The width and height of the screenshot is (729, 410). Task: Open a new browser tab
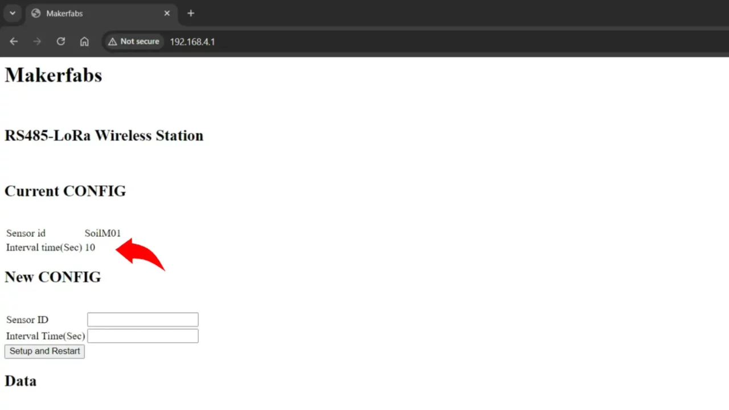point(191,13)
